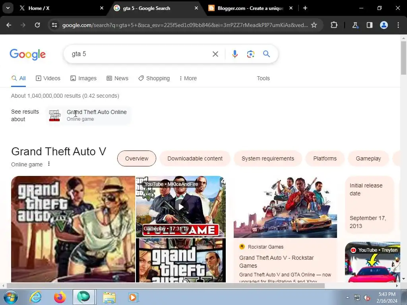Image resolution: width=407 pixels, height=305 pixels.
Task: Select the Platforms chip
Action: pyautogui.click(x=325, y=158)
